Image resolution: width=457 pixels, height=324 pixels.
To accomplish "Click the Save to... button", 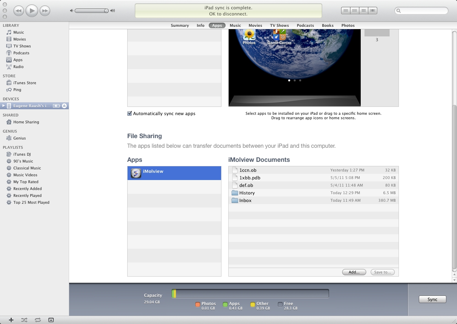I will coord(382,272).
